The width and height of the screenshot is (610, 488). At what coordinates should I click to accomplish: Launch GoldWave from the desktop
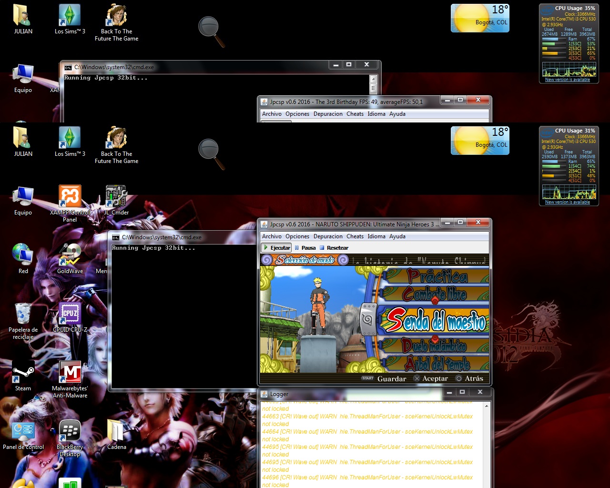(70, 258)
